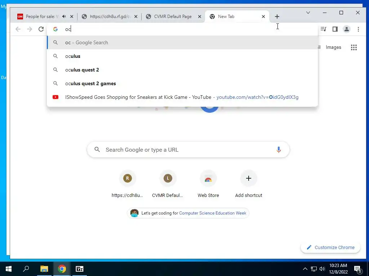Click the 'Search Google or type a URL' box
The height and width of the screenshot is (276, 369).
pyautogui.click(x=188, y=149)
